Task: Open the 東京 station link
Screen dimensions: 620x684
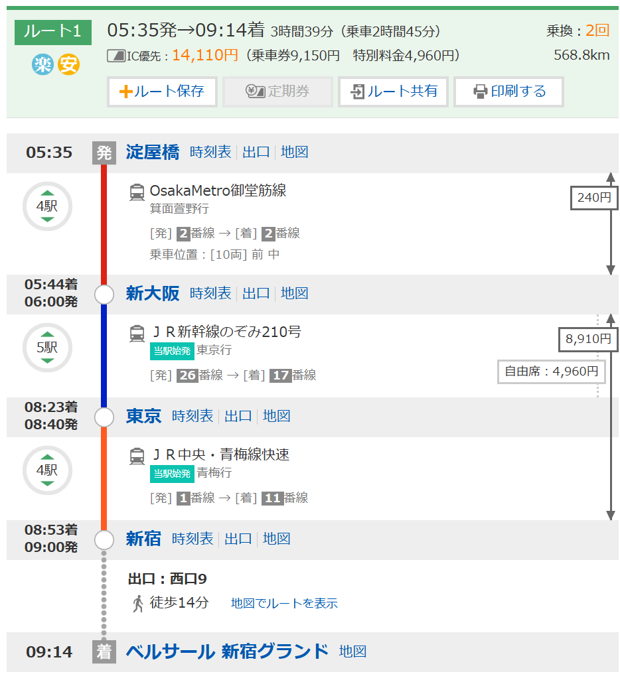Action: coord(143,416)
